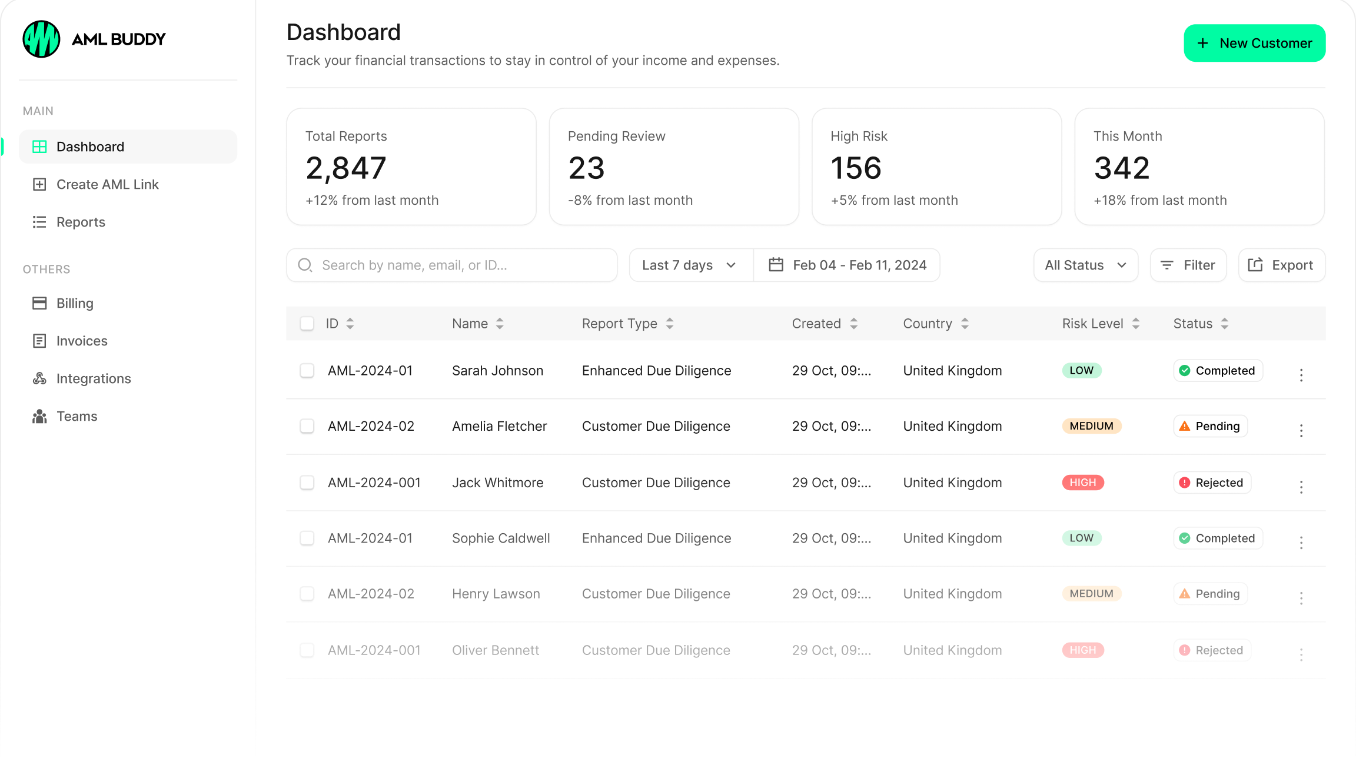Click the AML Buddy logo icon
Image resolution: width=1356 pixels, height=765 pixels.
41,39
